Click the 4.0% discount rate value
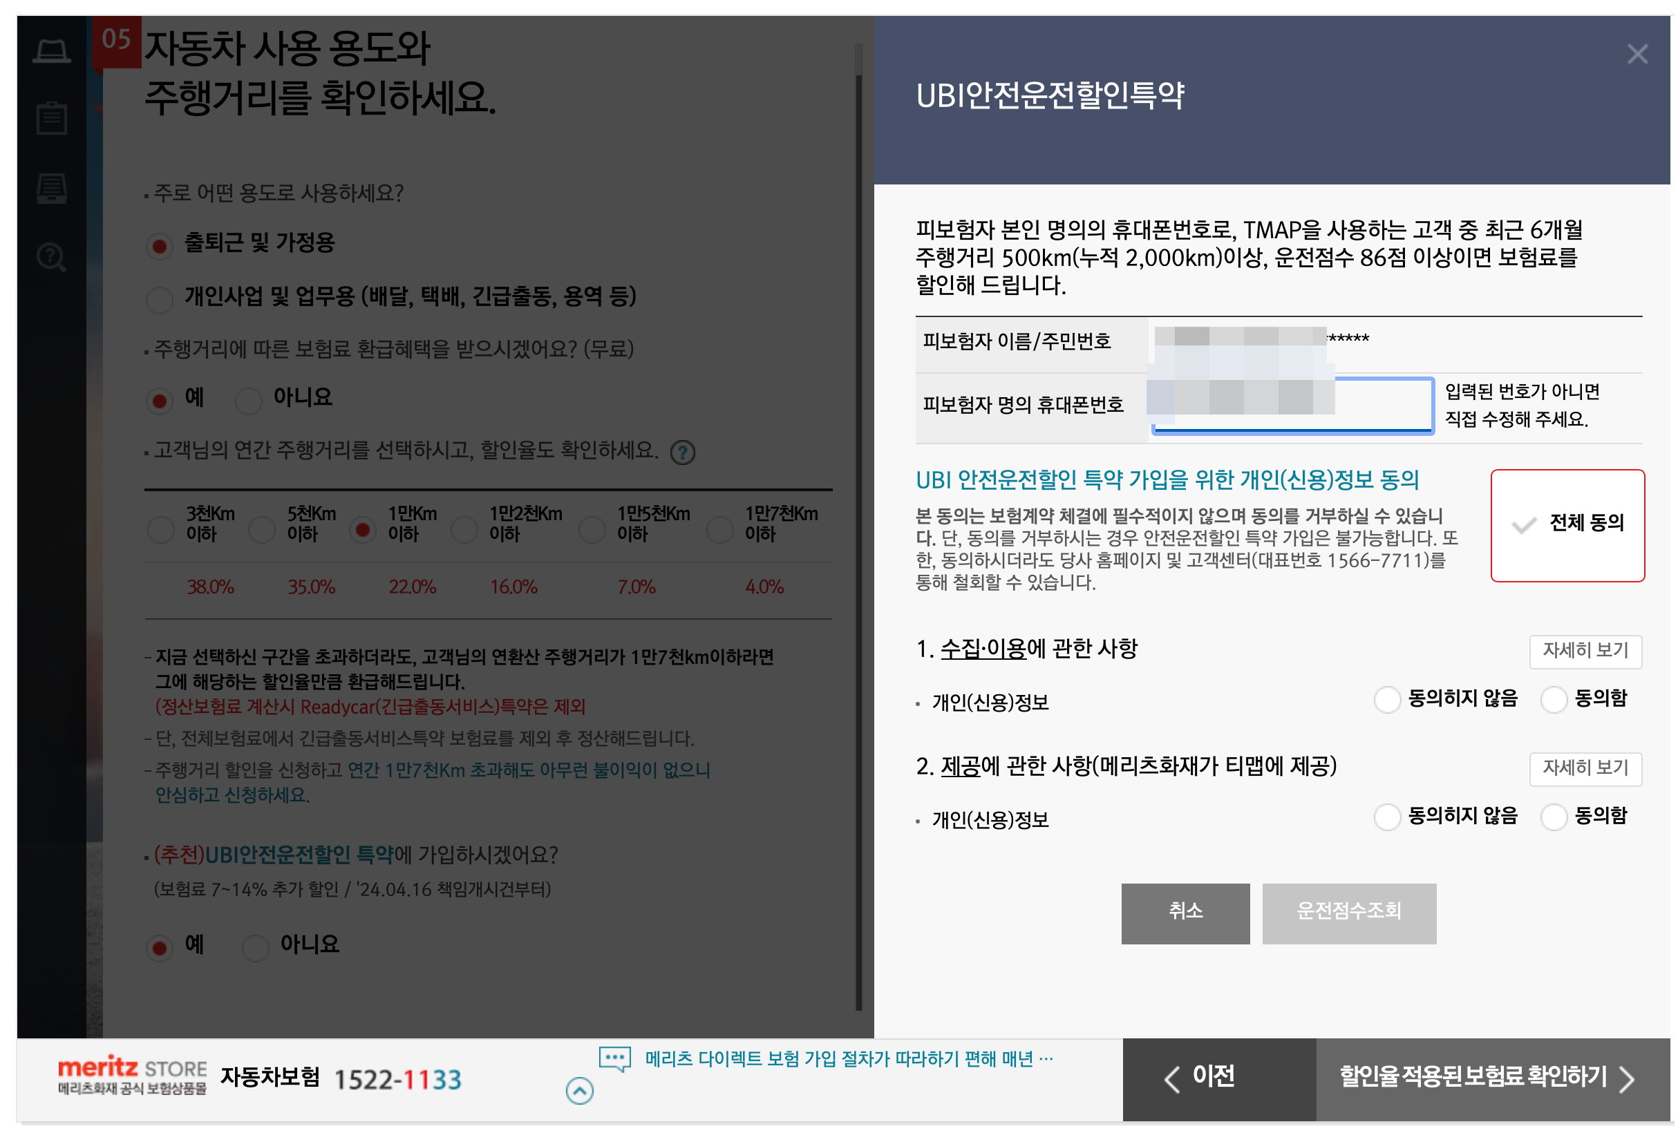Image resolution: width=1678 pixels, height=1133 pixels. (764, 587)
